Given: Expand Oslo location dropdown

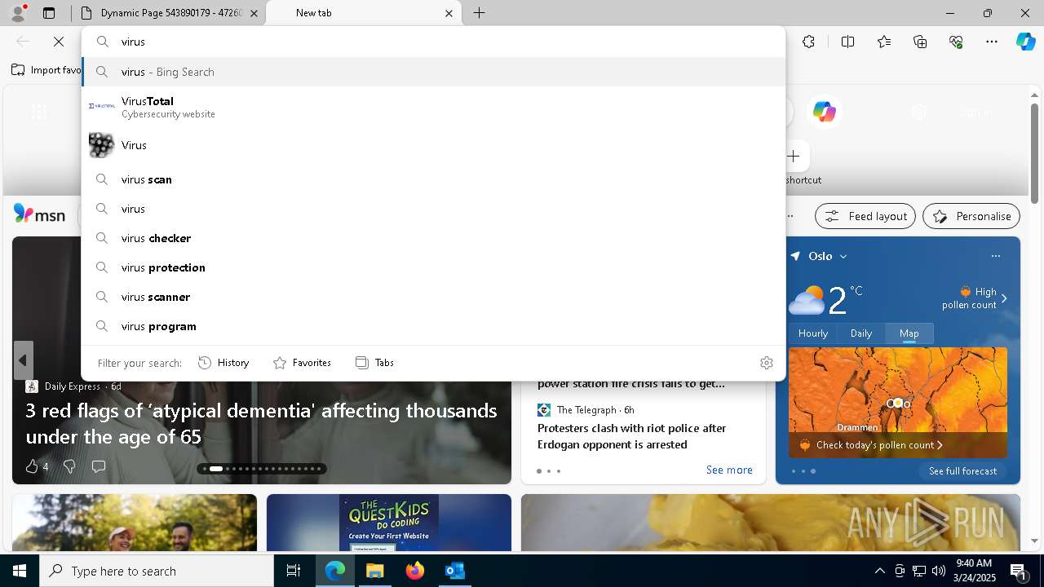Looking at the screenshot, I should [x=843, y=256].
